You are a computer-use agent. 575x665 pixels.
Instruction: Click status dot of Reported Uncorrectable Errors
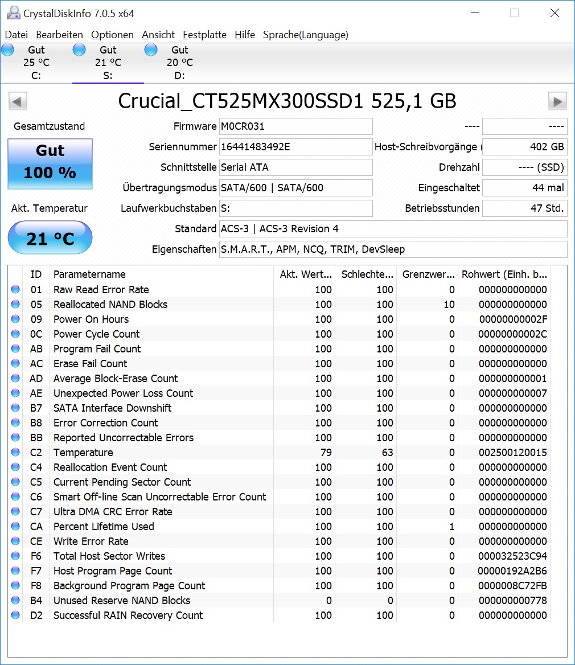(x=16, y=437)
